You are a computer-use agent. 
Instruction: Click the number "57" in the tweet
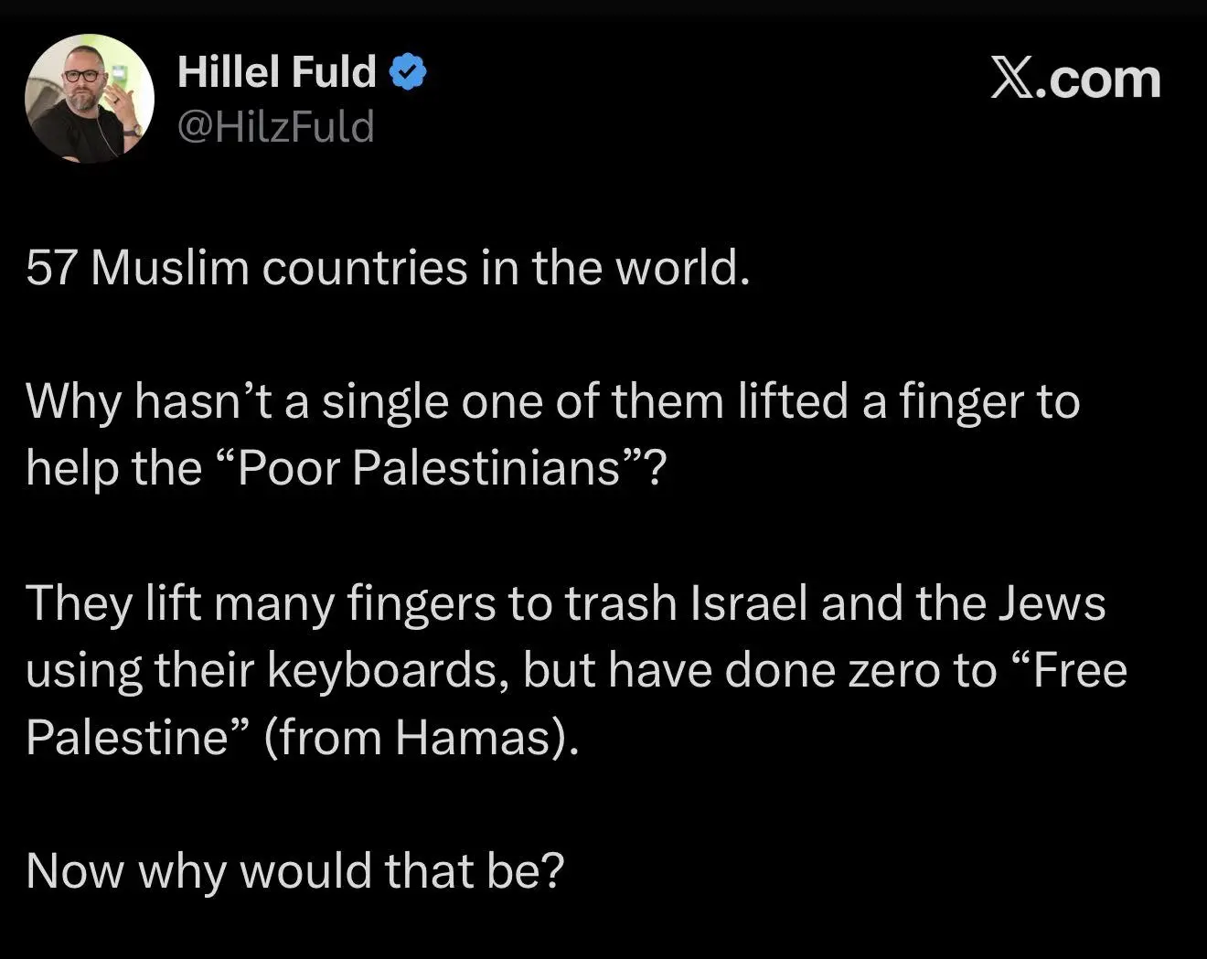(50, 268)
